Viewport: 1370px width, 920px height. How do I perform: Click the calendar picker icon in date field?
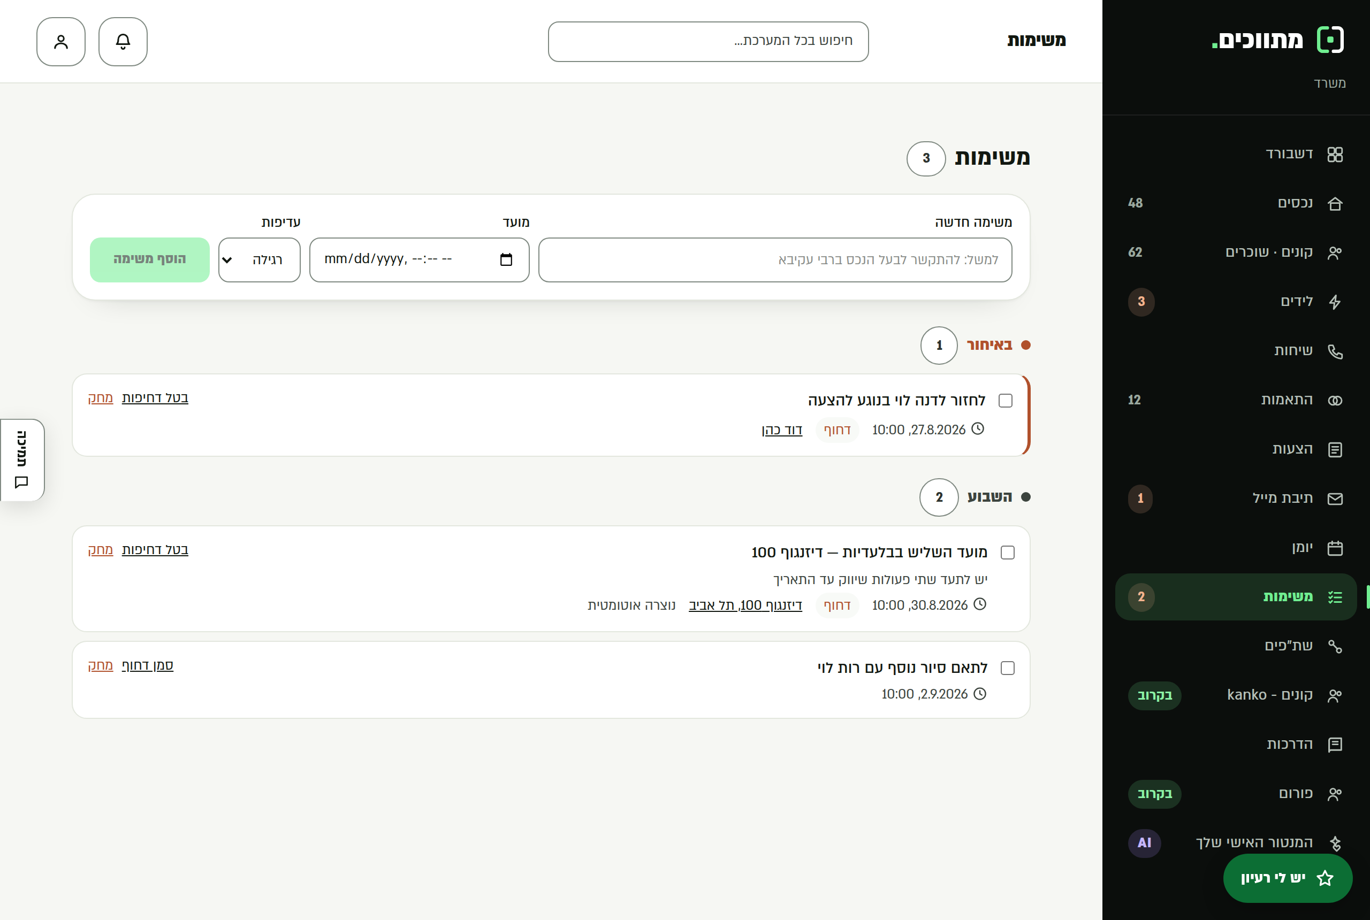(506, 259)
